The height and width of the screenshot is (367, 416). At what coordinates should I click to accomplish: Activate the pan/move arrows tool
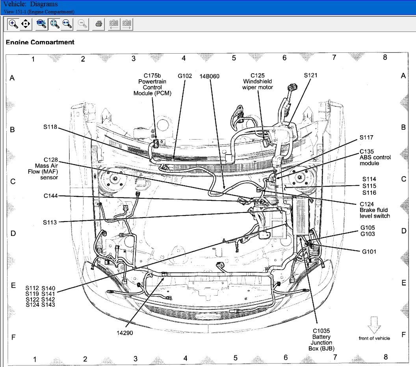tap(26, 24)
